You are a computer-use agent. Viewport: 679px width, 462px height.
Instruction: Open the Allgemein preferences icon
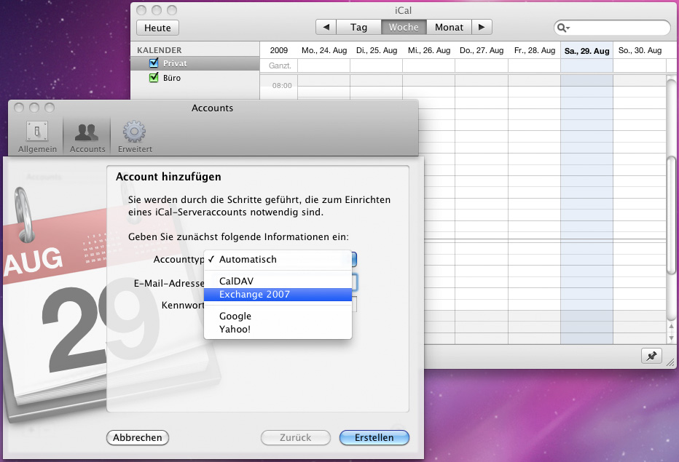(37, 137)
